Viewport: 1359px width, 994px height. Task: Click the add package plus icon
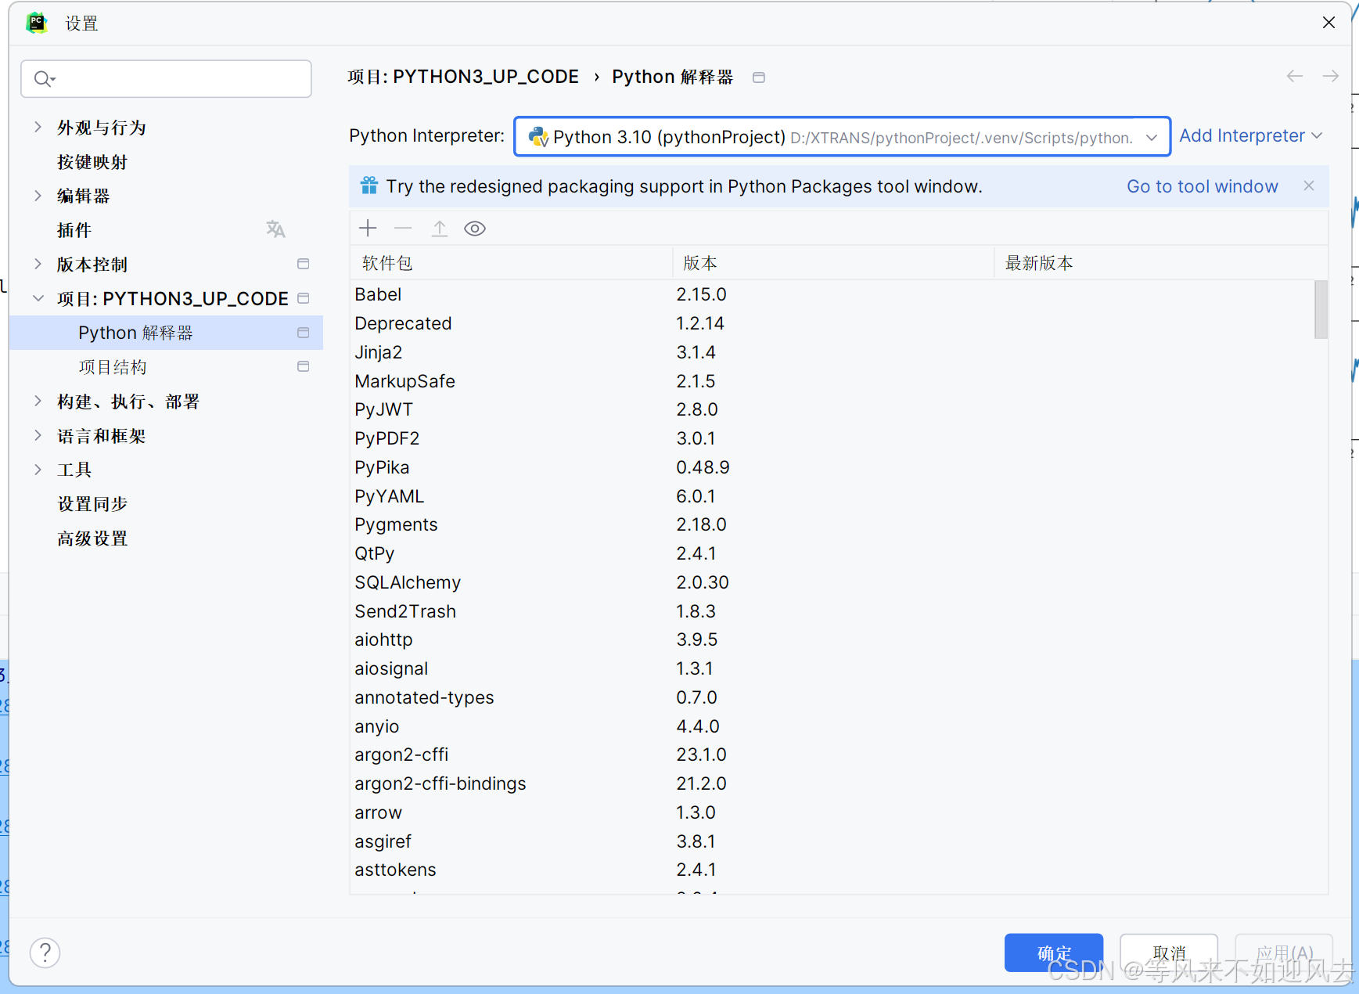tap(368, 229)
